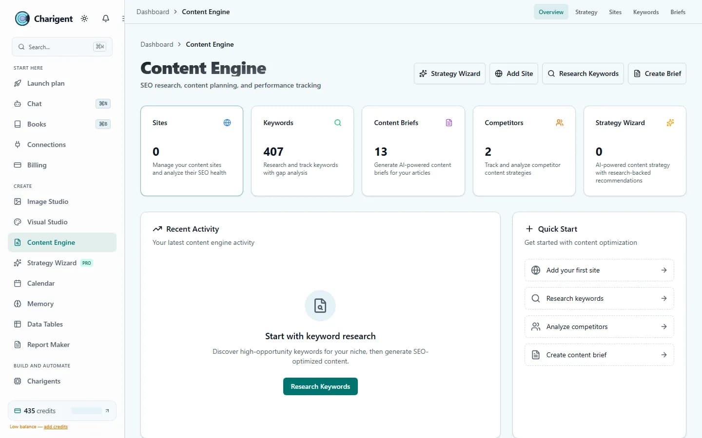The width and height of the screenshot is (702, 438).
Task: Open the notifications bell
Action: pyautogui.click(x=106, y=18)
